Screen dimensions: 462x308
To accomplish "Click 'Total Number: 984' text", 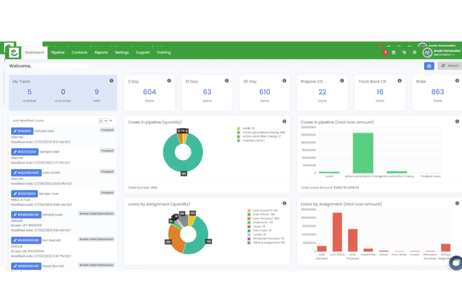I will pyautogui.click(x=142, y=188).
